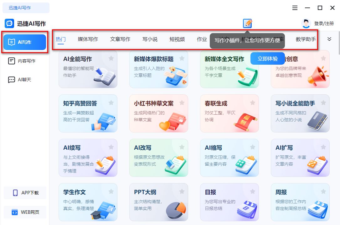
Task: Click the 迅捷AI写作 title tab
Action: [26, 8]
